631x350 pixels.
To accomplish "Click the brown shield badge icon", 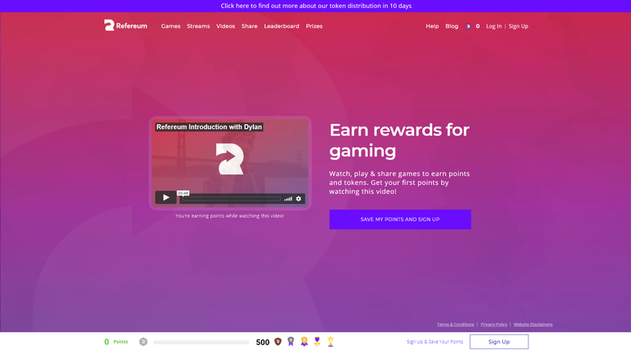I will click(x=278, y=342).
